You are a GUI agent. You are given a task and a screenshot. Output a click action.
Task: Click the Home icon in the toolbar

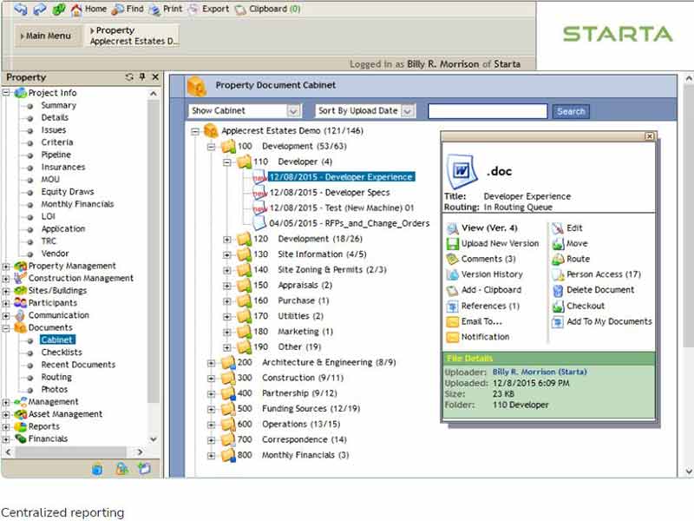pyautogui.click(x=77, y=10)
